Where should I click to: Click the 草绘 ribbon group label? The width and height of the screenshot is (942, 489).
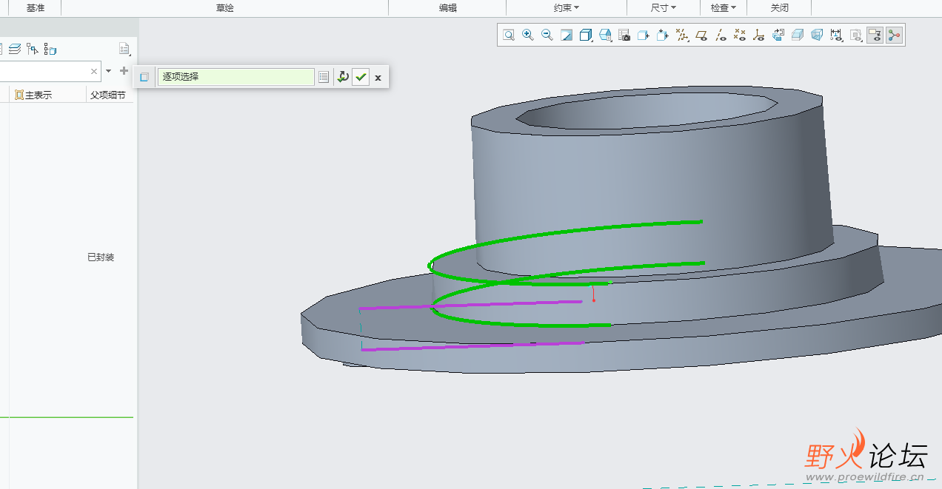(225, 8)
